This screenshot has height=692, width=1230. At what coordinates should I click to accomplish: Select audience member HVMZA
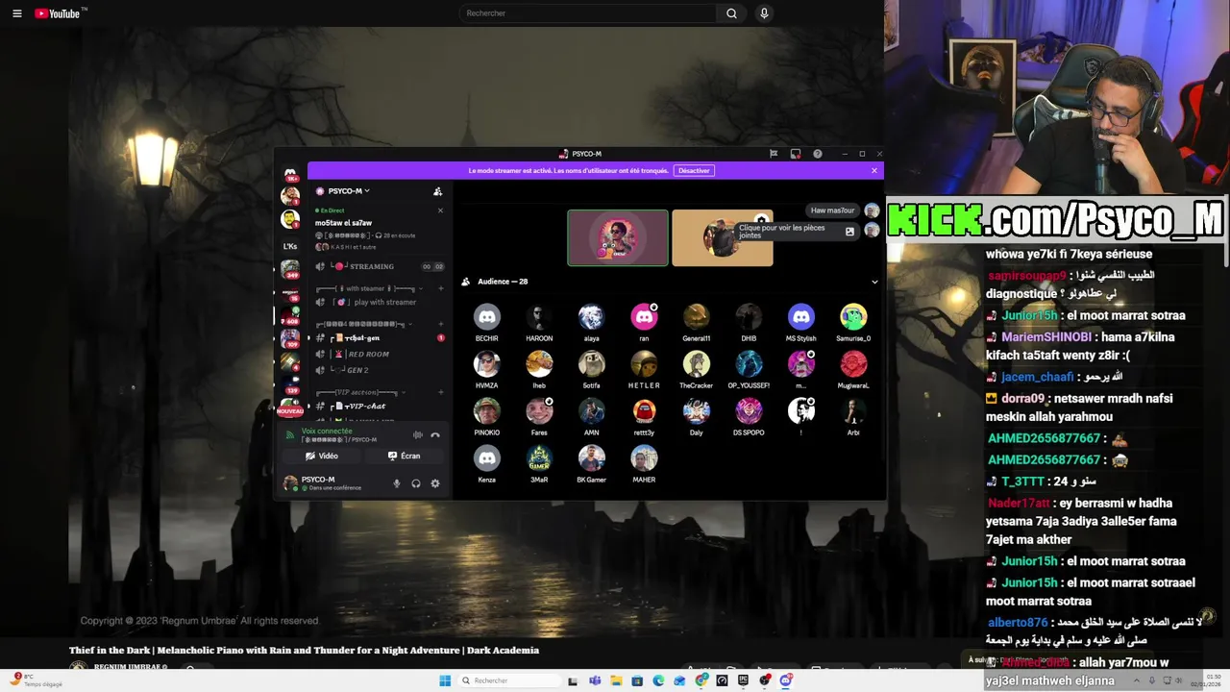click(x=487, y=370)
